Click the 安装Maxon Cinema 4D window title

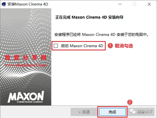click(x=28, y=4)
